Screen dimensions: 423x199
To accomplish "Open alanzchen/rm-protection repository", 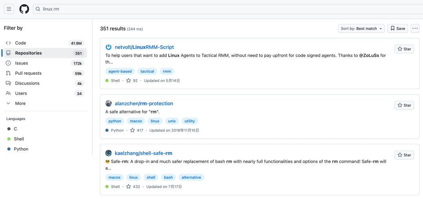I will [144, 103].
